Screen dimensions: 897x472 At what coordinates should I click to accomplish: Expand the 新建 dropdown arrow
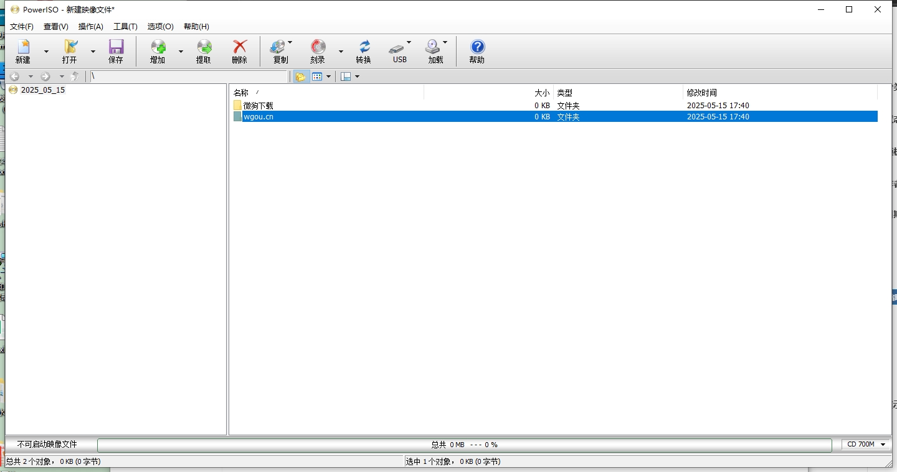click(46, 52)
